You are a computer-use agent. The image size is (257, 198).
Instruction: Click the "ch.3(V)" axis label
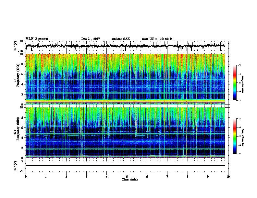pyautogui.click(x=15, y=166)
